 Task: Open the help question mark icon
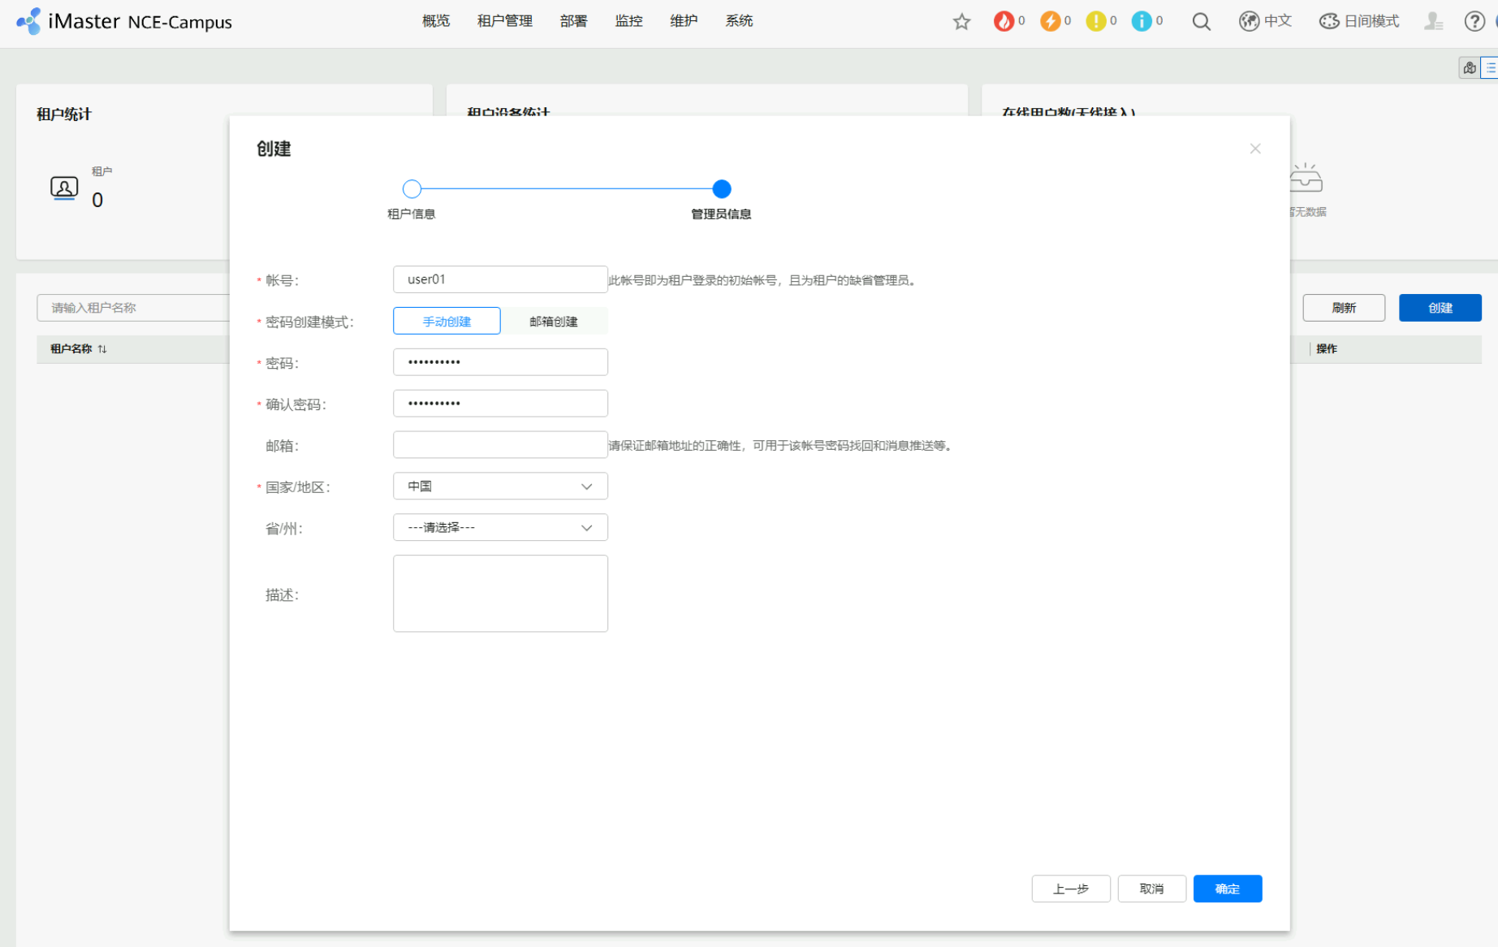1474,22
